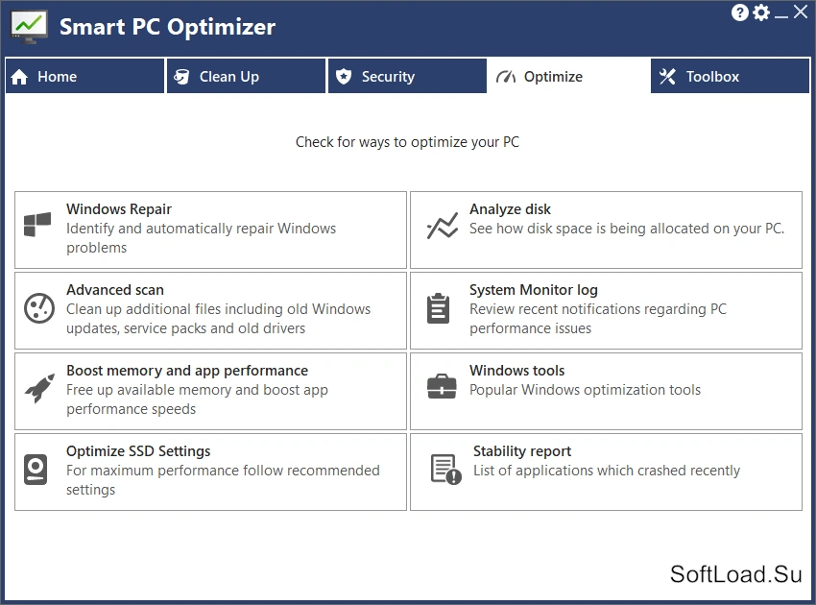The width and height of the screenshot is (816, 605).
Task: Click the toolbox icon for Windows tools
Action: 442,386
